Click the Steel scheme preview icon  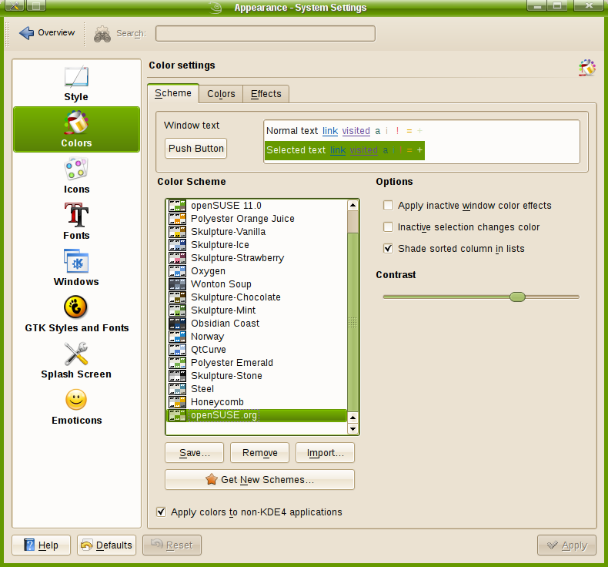coord(177,389)
